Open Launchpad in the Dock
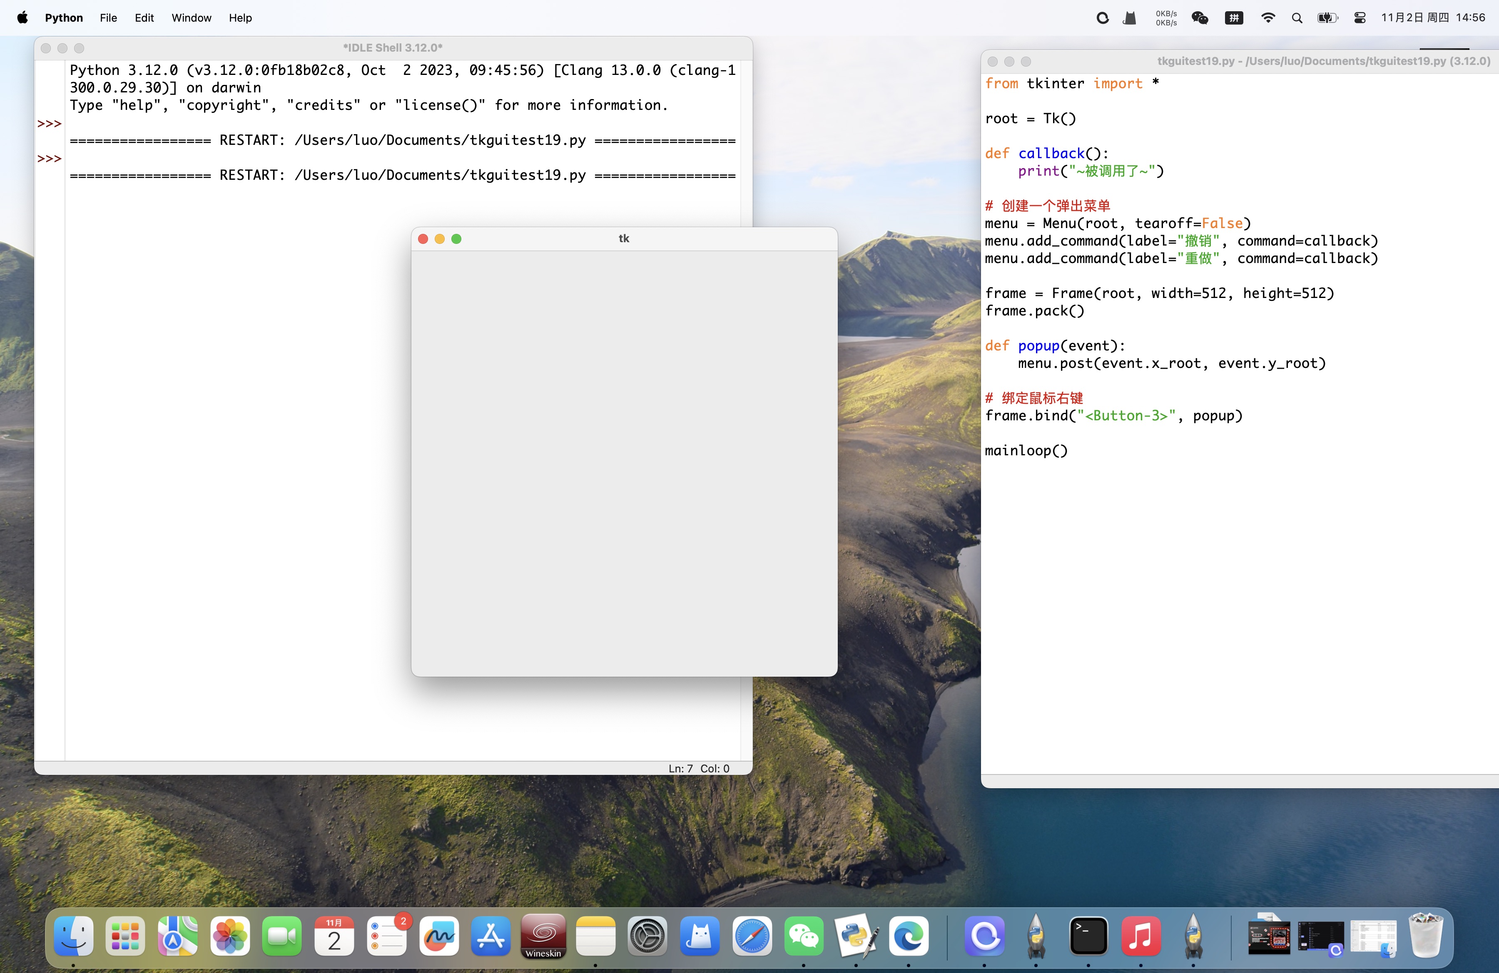This screenshot has height=973, width=1499. coord(125,936)
